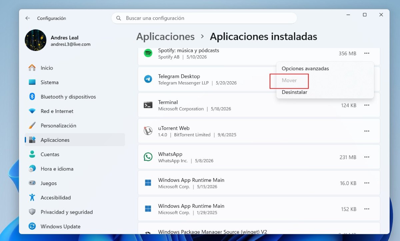The width and height of the screenshot is (400, 241).
Task: Open Personalización settings
Action: [x=75, y=125]
